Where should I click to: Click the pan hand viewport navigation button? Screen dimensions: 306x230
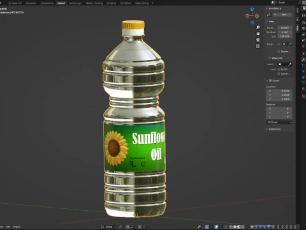[x=258, y=34]
